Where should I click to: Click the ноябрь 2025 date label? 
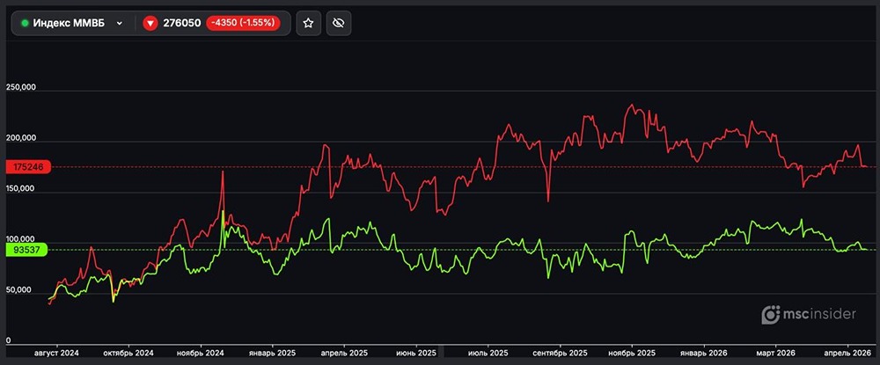pyautogui.click(x=631, y=354)
